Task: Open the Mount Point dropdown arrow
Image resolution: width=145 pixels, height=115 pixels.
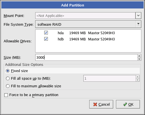Action: click(138, 16)
